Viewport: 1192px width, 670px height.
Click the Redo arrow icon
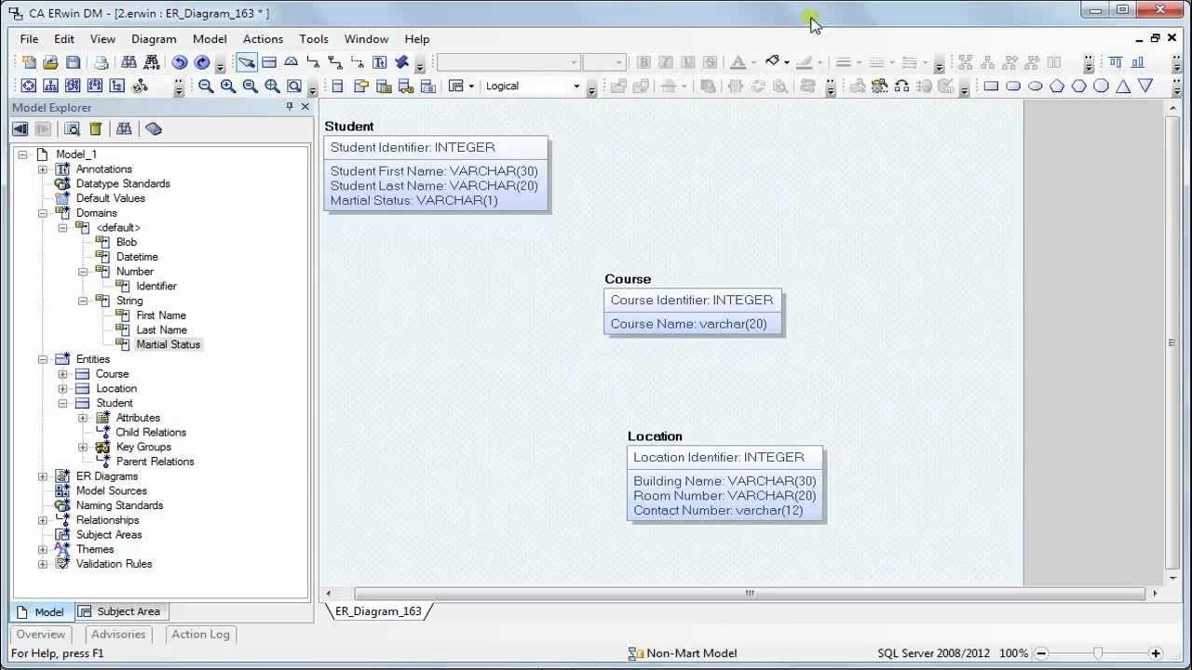point(202,62)
